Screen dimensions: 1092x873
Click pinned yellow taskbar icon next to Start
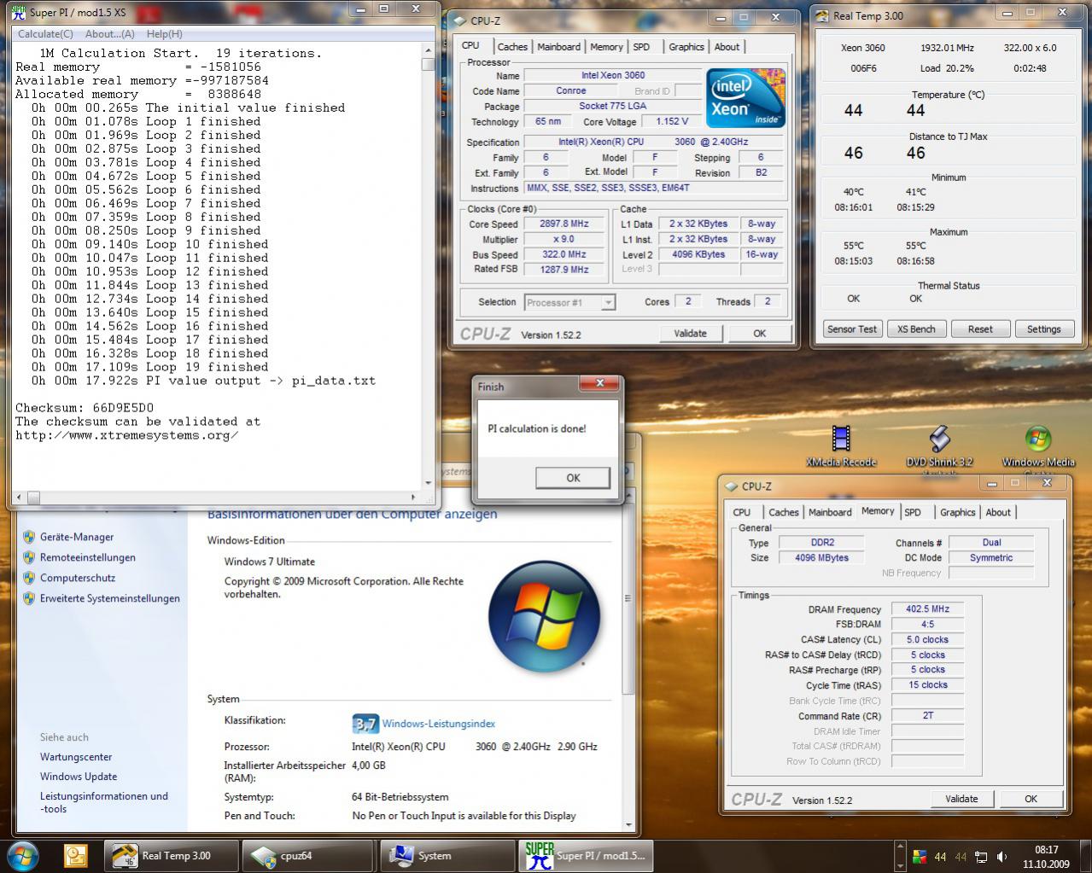(76, 855)
